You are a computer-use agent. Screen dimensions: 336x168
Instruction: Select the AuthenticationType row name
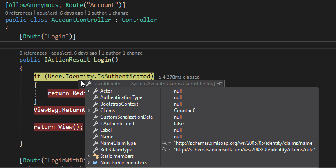pyautogui.click(x=121, y=97)
